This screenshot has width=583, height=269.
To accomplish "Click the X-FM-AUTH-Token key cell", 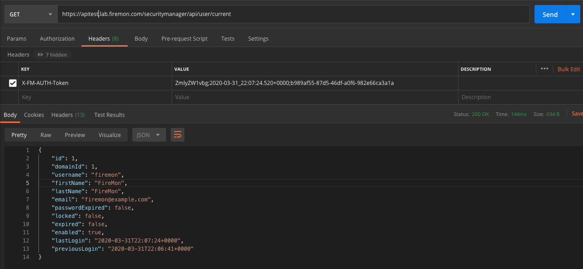I will (x=96, y=83).
